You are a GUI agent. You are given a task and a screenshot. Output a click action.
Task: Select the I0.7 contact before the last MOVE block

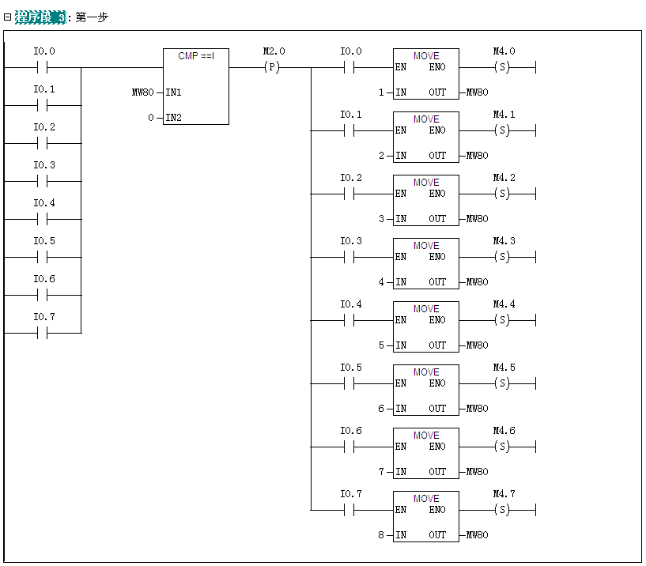coord(349,510)
